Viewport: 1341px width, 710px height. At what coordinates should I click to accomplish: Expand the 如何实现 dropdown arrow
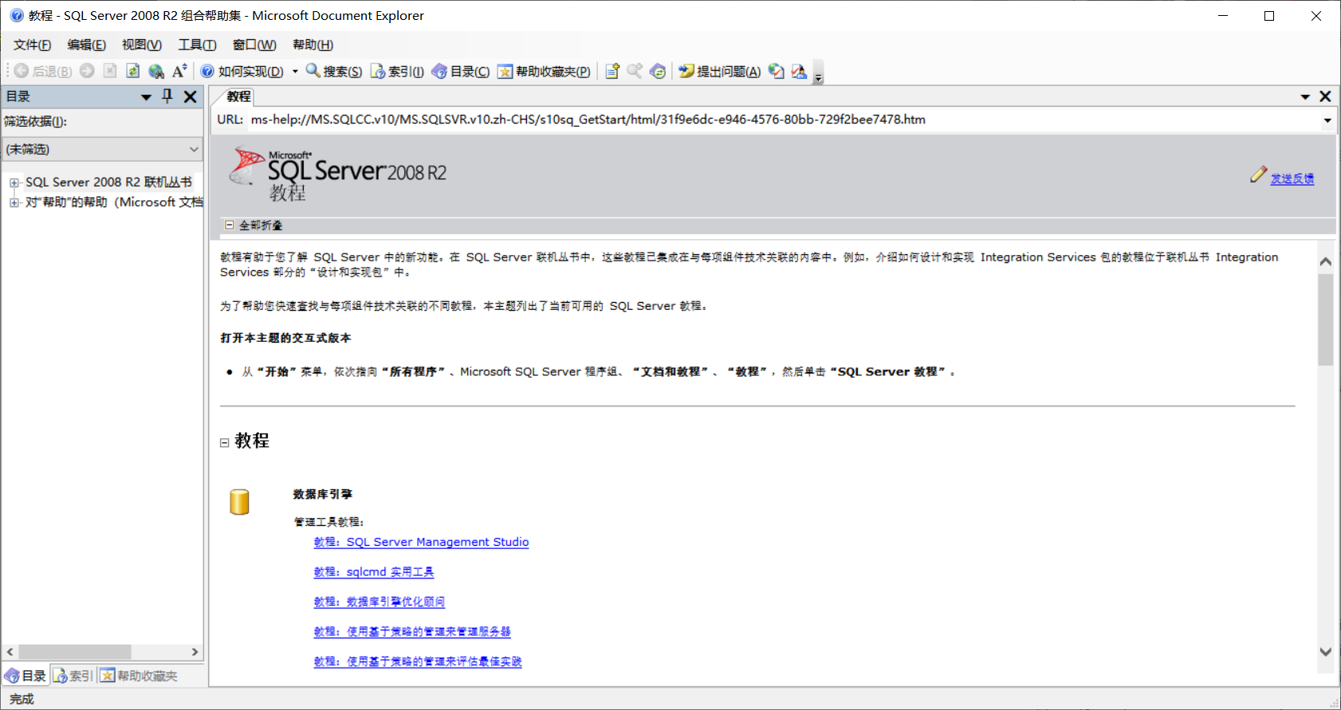pyautogui.click(x=295, y=71)
